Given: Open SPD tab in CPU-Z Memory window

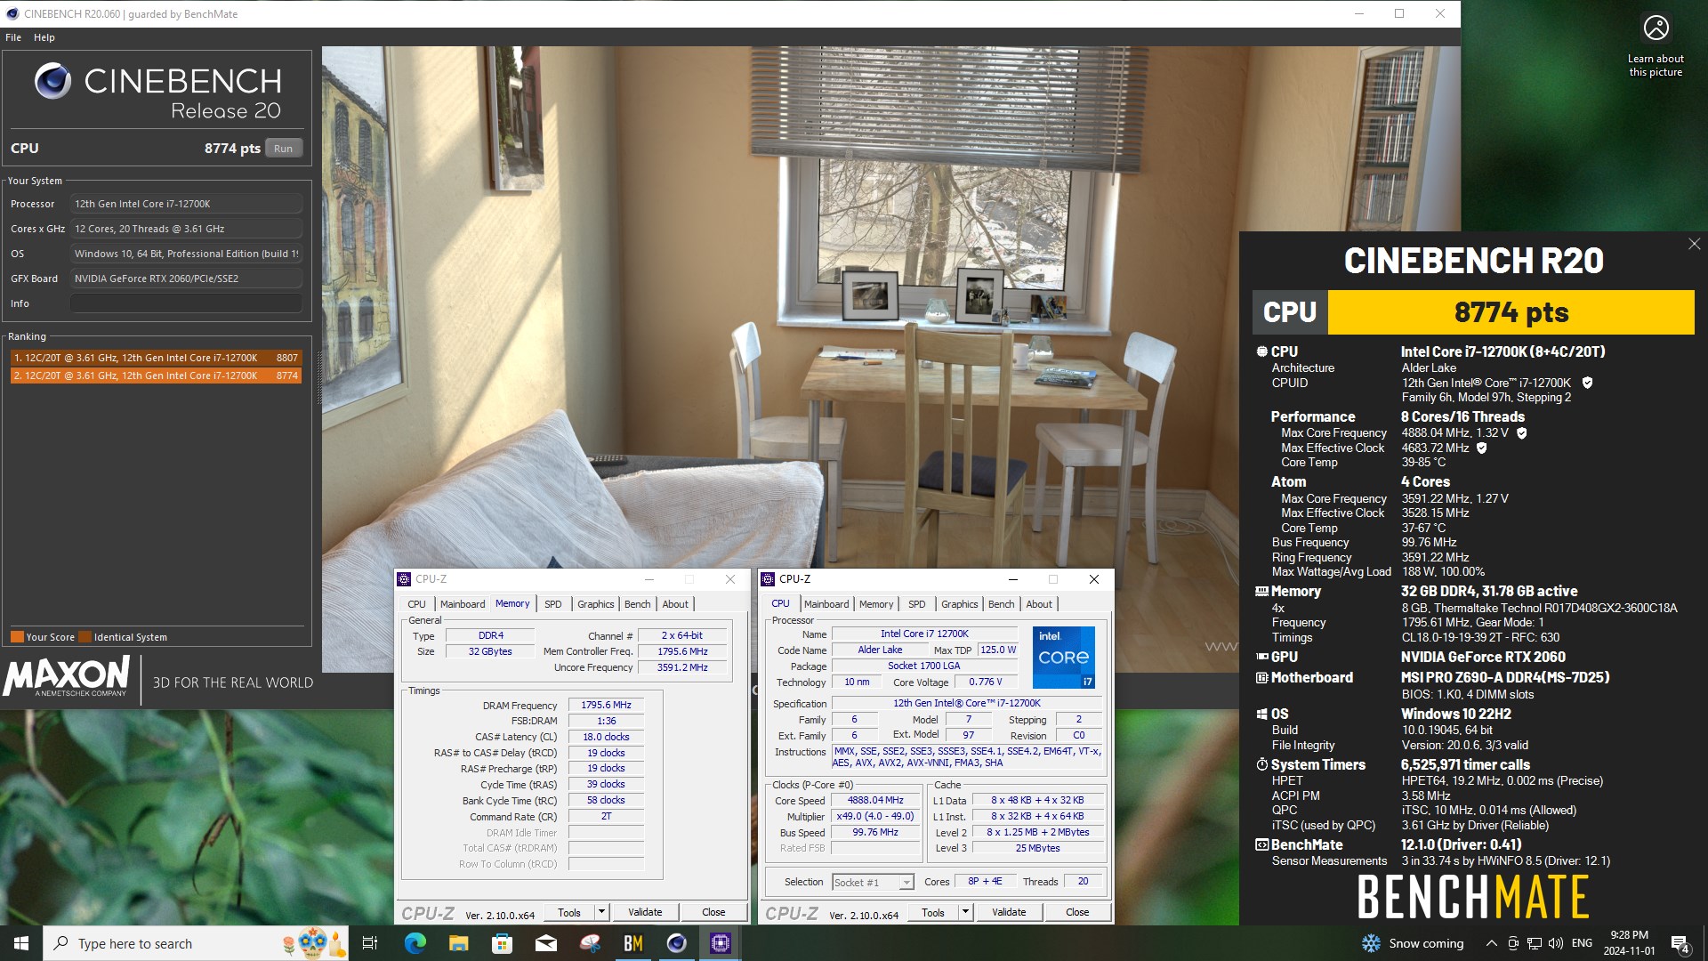Looking at the screenshot, I should [x=552, y=604].
